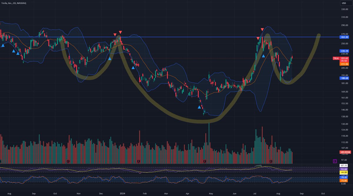
Task: Open the late-July red earnings E marker
Action: click(271, 161)
